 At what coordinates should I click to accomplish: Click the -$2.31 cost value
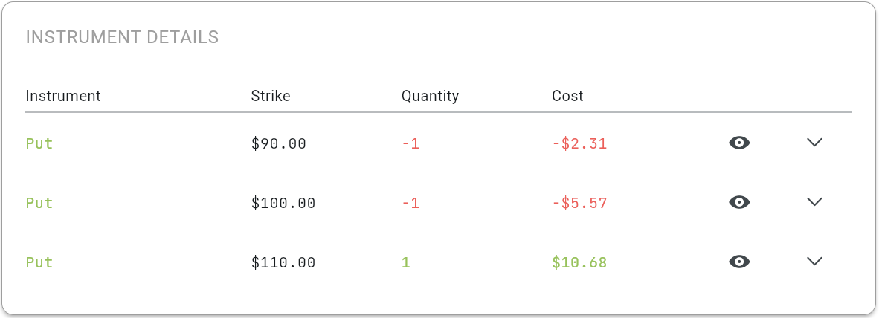point(579,144)
